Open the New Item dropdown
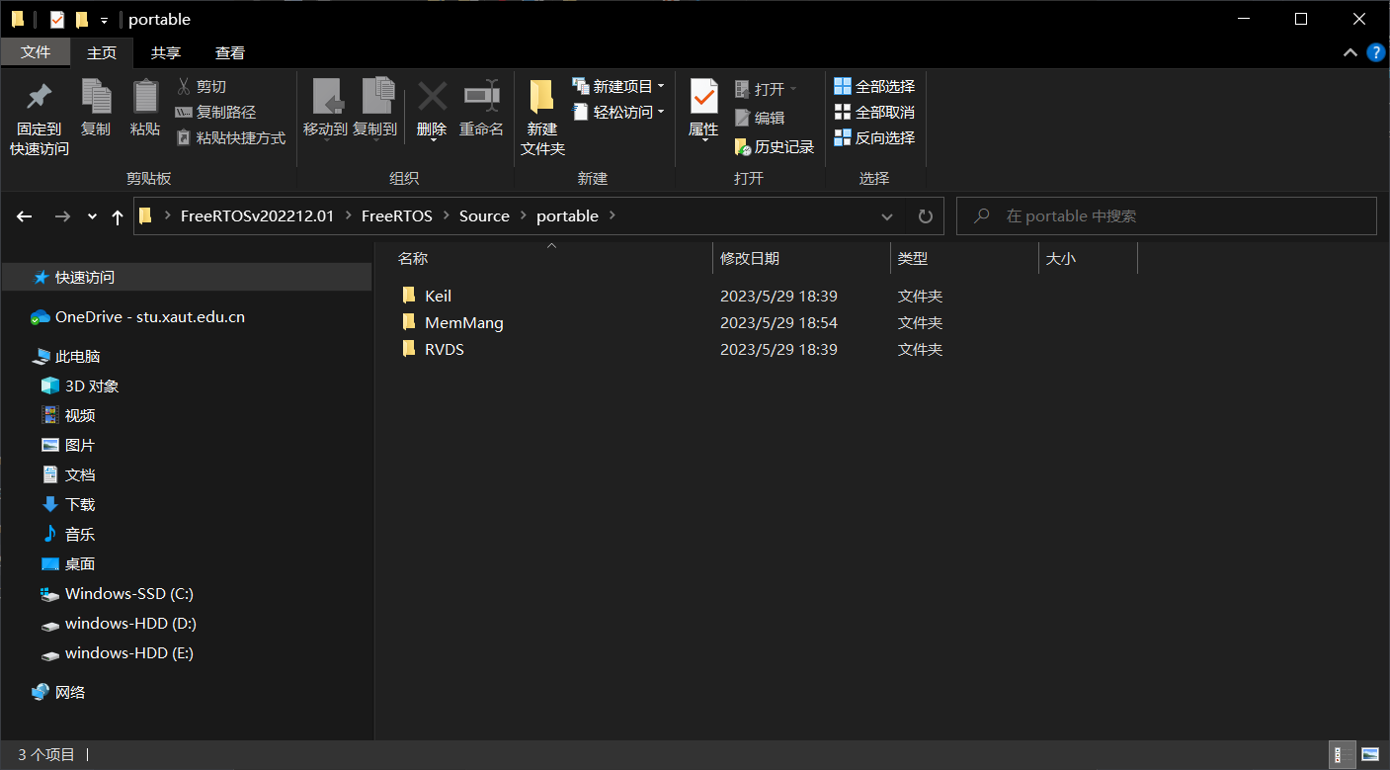The width and height of the screenshot is (1390, 770). click(619, 87)
